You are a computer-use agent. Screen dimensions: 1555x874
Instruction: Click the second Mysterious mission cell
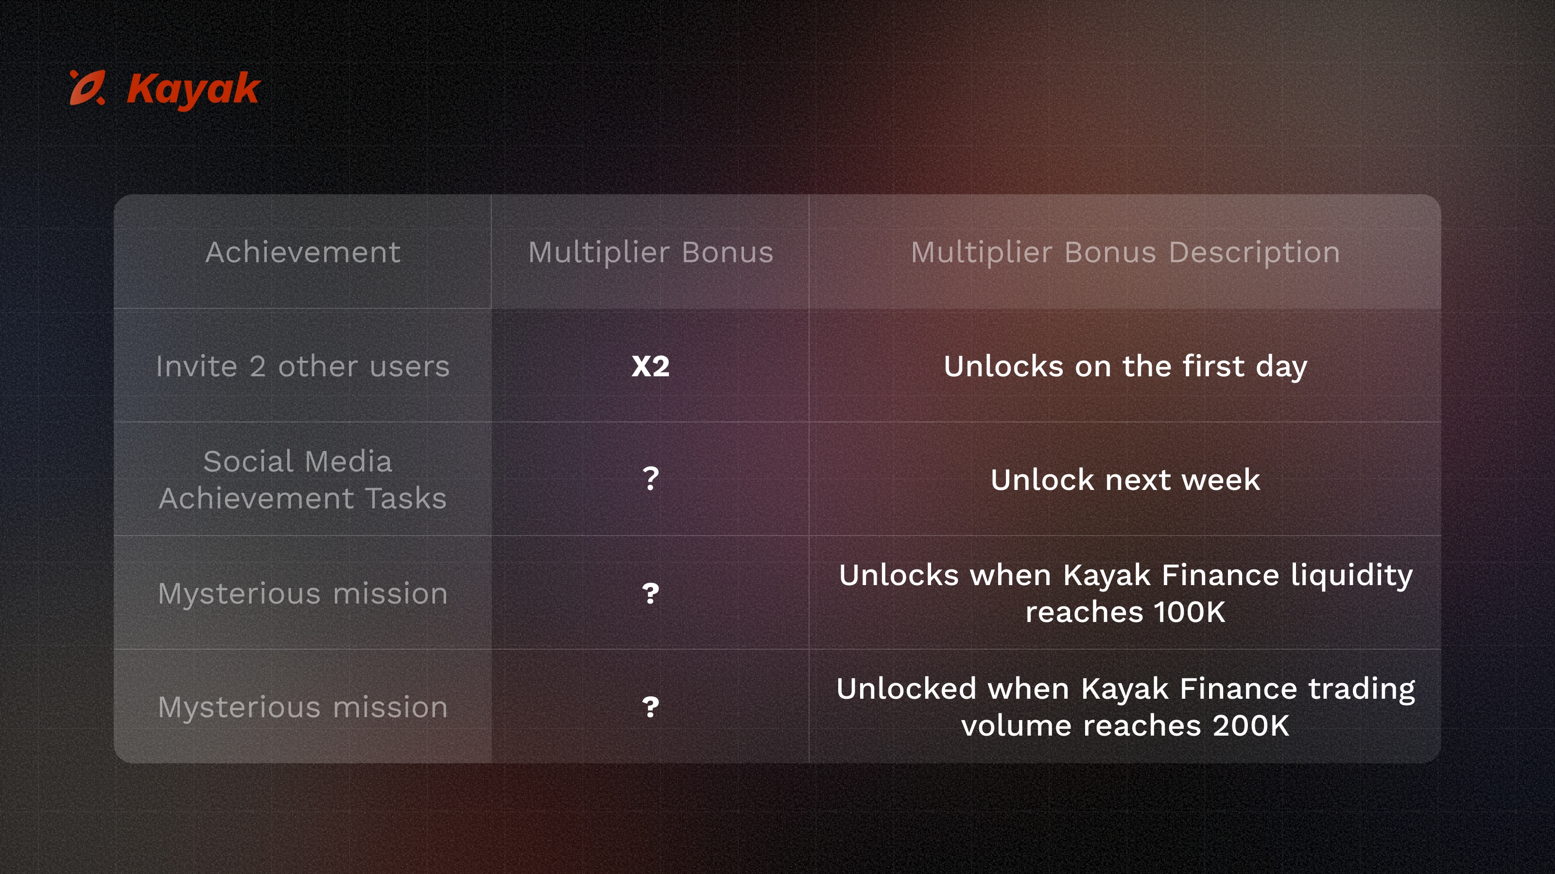[302, 707]
